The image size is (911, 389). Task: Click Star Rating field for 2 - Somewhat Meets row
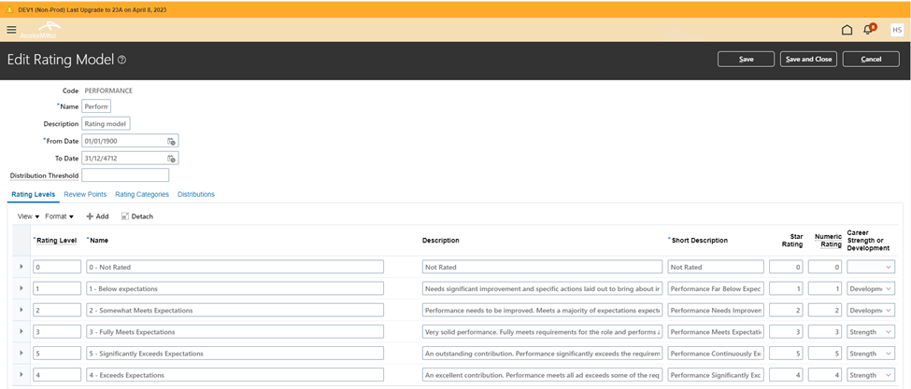787,310
